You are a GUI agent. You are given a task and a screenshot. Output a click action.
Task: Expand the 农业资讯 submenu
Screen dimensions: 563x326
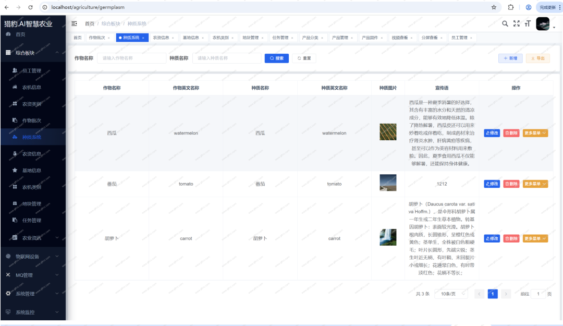(x=33, y=237)
